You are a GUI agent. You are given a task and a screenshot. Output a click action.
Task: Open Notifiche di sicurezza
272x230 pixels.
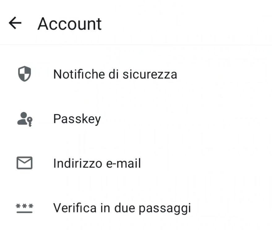(x=115, y=74)
